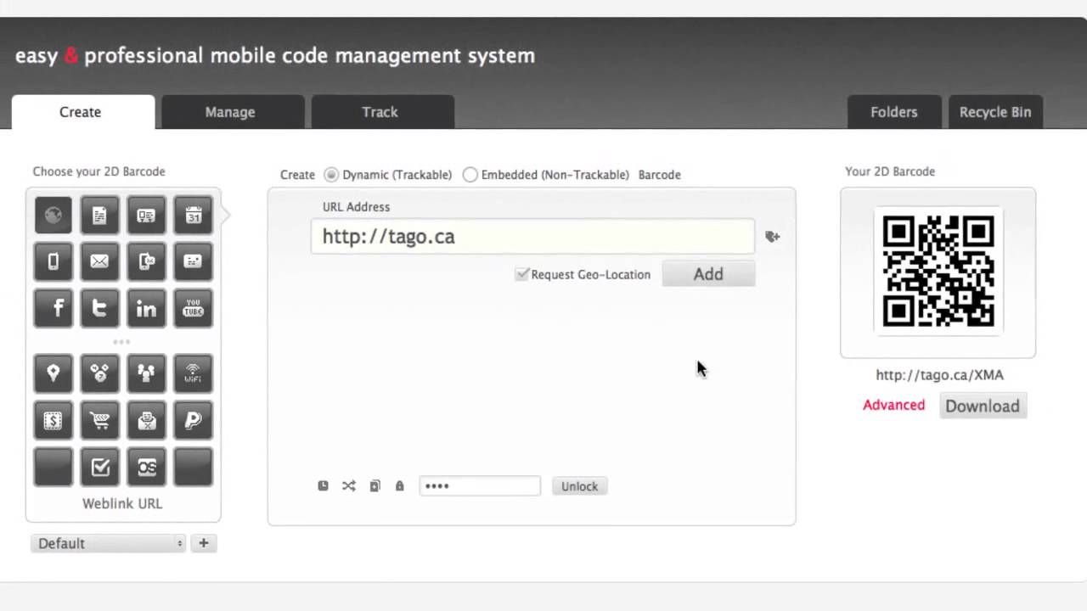Select the Embedded (Non-Trackable) radio option
Image resolution: width=1087 pixels, height=611 pixels.
[x=470, y=175]
